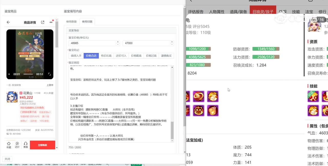Screen dimensions: 328x166
Task: Switch to the 使用新版 tab
Action: pos(71,22)
